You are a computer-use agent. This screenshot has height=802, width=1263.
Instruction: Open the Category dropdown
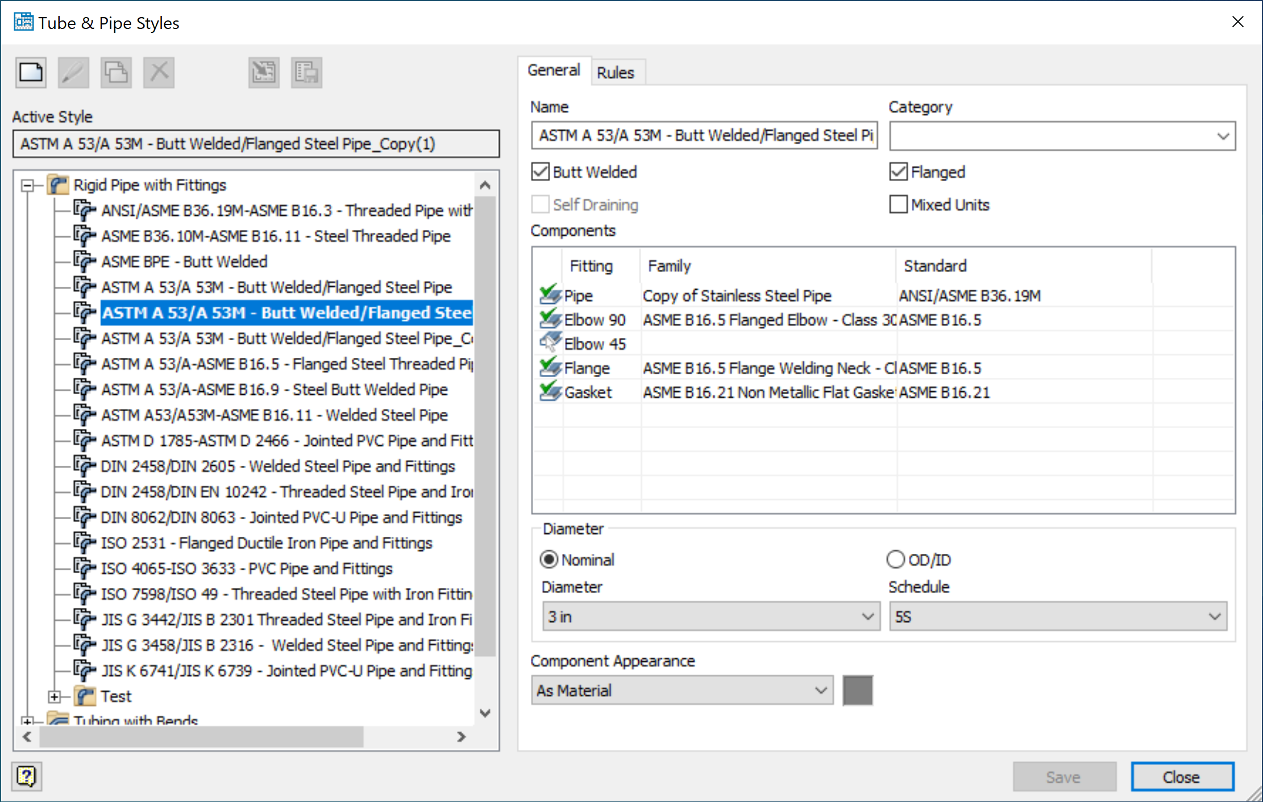[x=1223, y=136]
